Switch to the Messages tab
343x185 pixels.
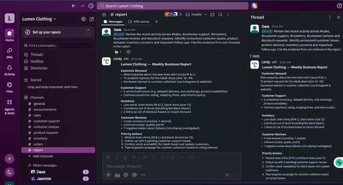(x=113, y=22)
